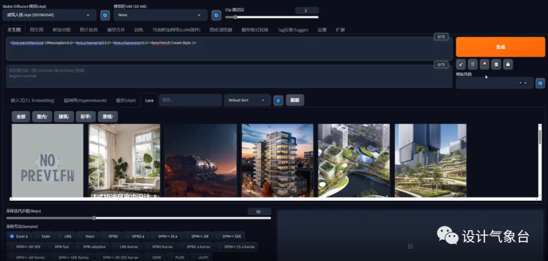Click into the negative prompt text box
The image size is (548, 261).
point(229,76)
